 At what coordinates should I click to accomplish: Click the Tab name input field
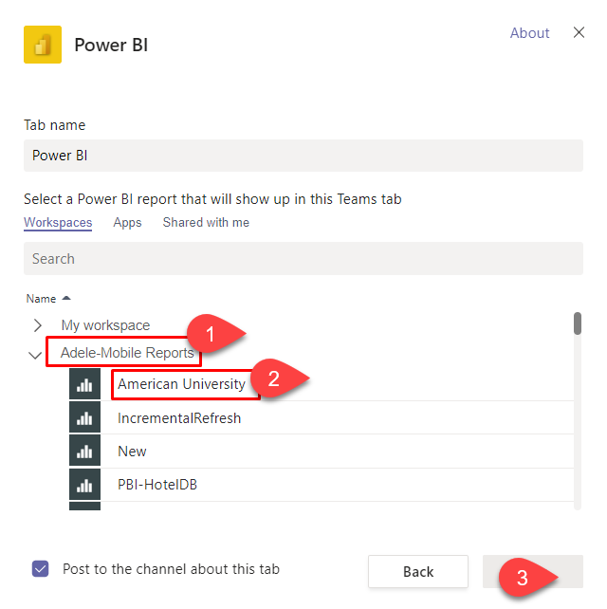pos(303,156)
